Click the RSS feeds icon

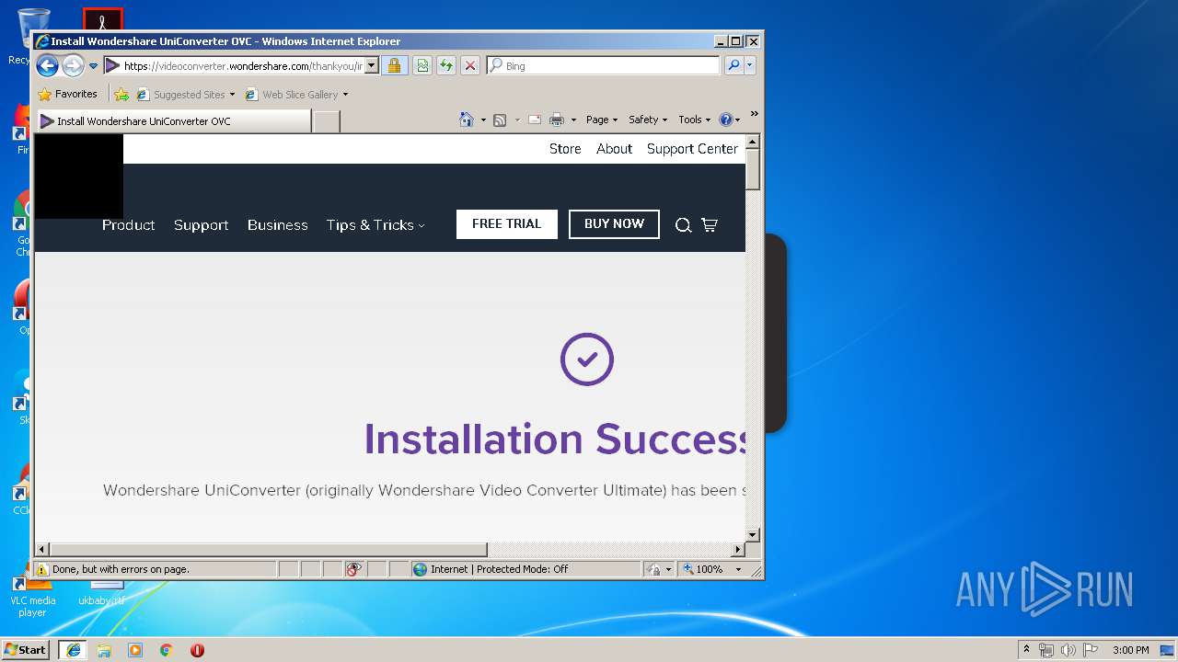tap(500, 120)
